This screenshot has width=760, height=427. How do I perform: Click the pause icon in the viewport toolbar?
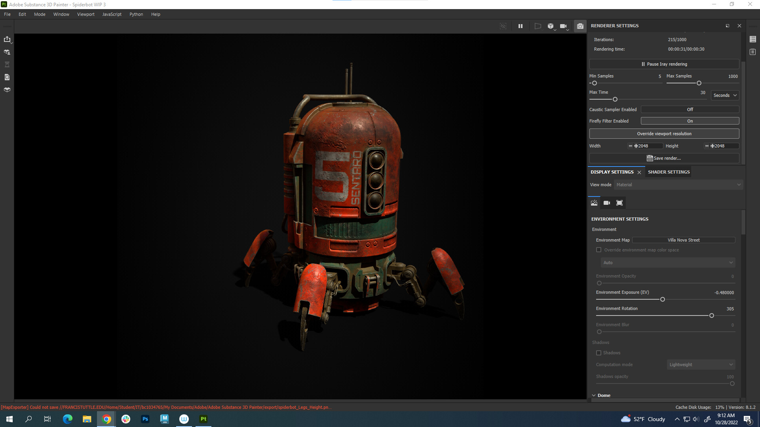521,26
